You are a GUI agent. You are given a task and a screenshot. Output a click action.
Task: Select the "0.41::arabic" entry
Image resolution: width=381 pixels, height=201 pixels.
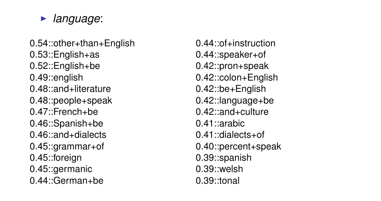220,123
